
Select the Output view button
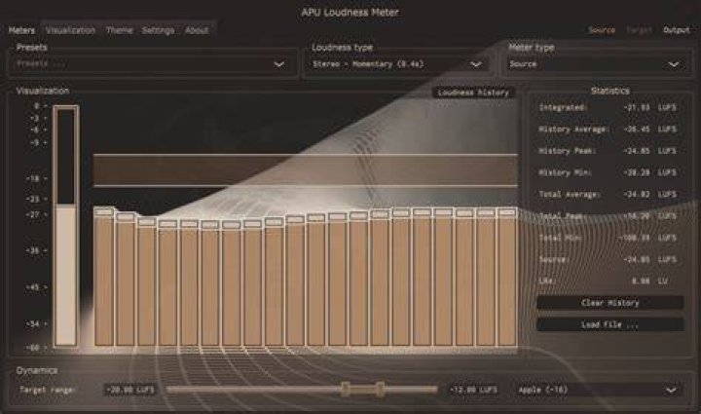coord(677,30)
